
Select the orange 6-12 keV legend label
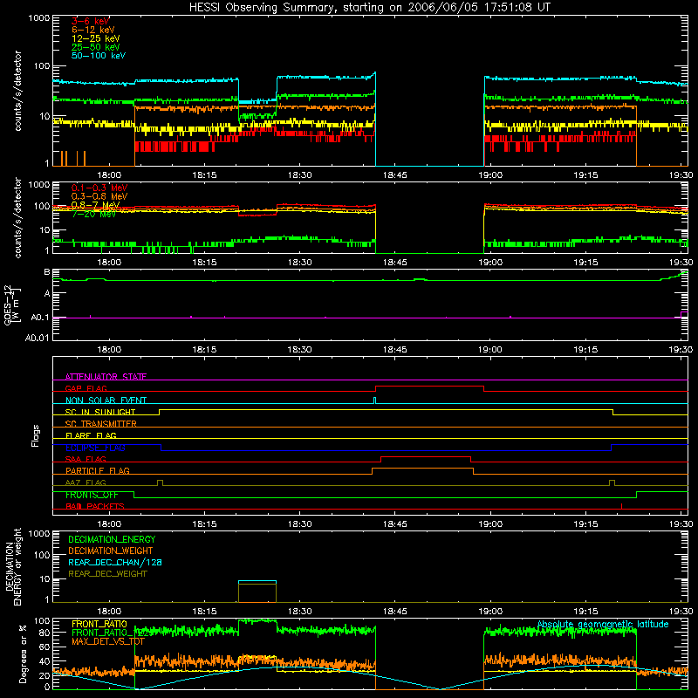pos(93,30)
